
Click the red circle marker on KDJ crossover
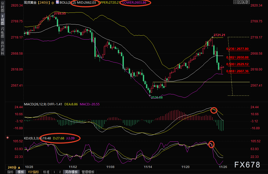[211, 144]
